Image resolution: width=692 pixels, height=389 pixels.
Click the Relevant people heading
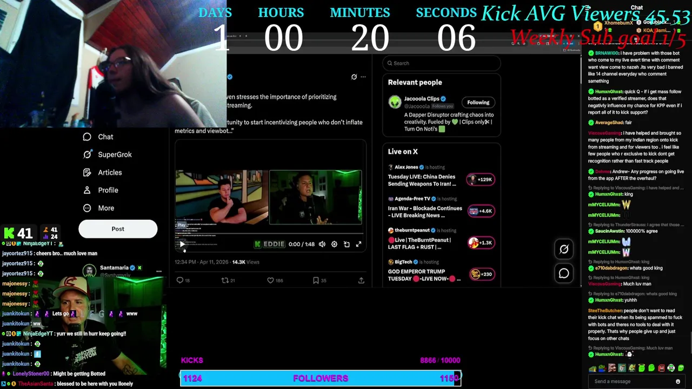tap(415, 82)
